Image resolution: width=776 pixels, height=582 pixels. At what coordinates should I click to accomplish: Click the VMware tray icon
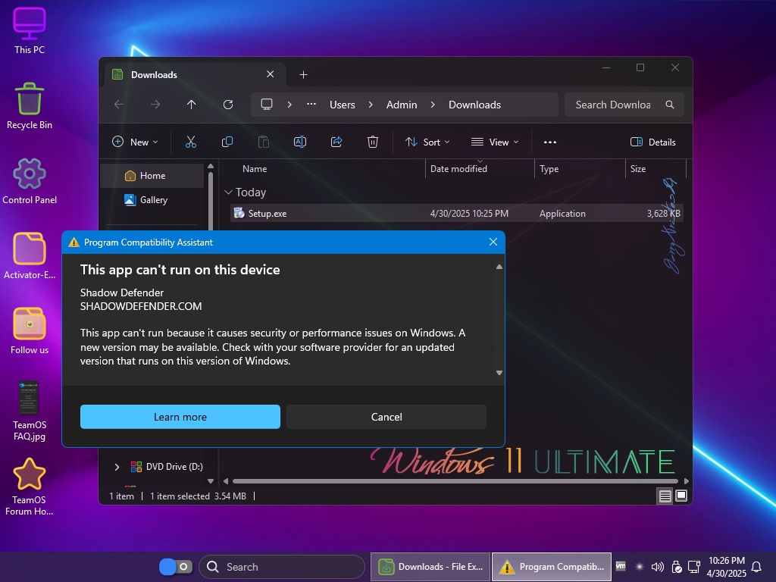(x=621, y=566)
